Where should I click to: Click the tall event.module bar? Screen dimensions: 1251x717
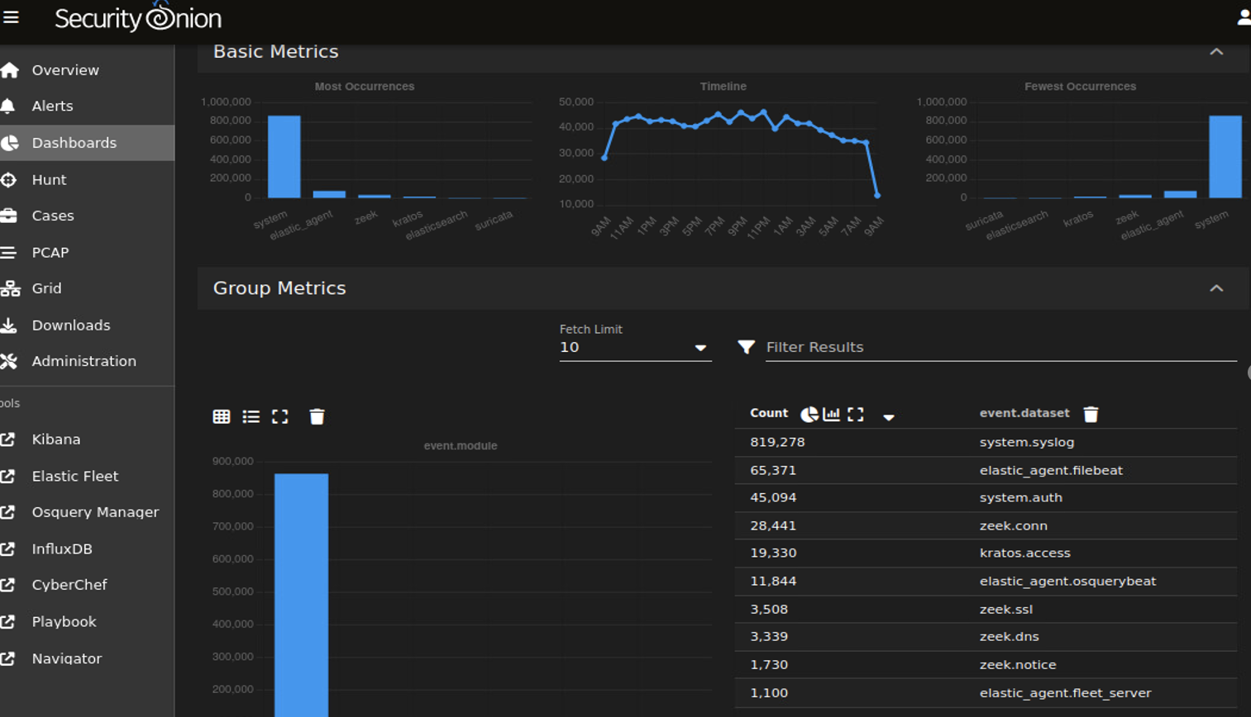[302, 595]
